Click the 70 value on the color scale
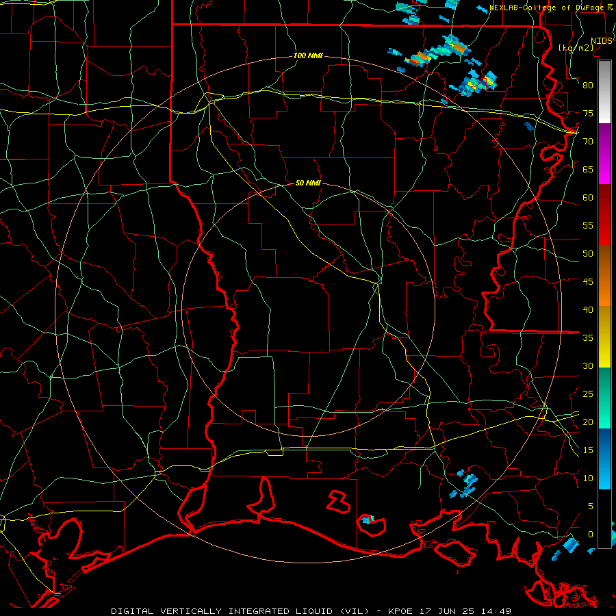 coord(588,142)
